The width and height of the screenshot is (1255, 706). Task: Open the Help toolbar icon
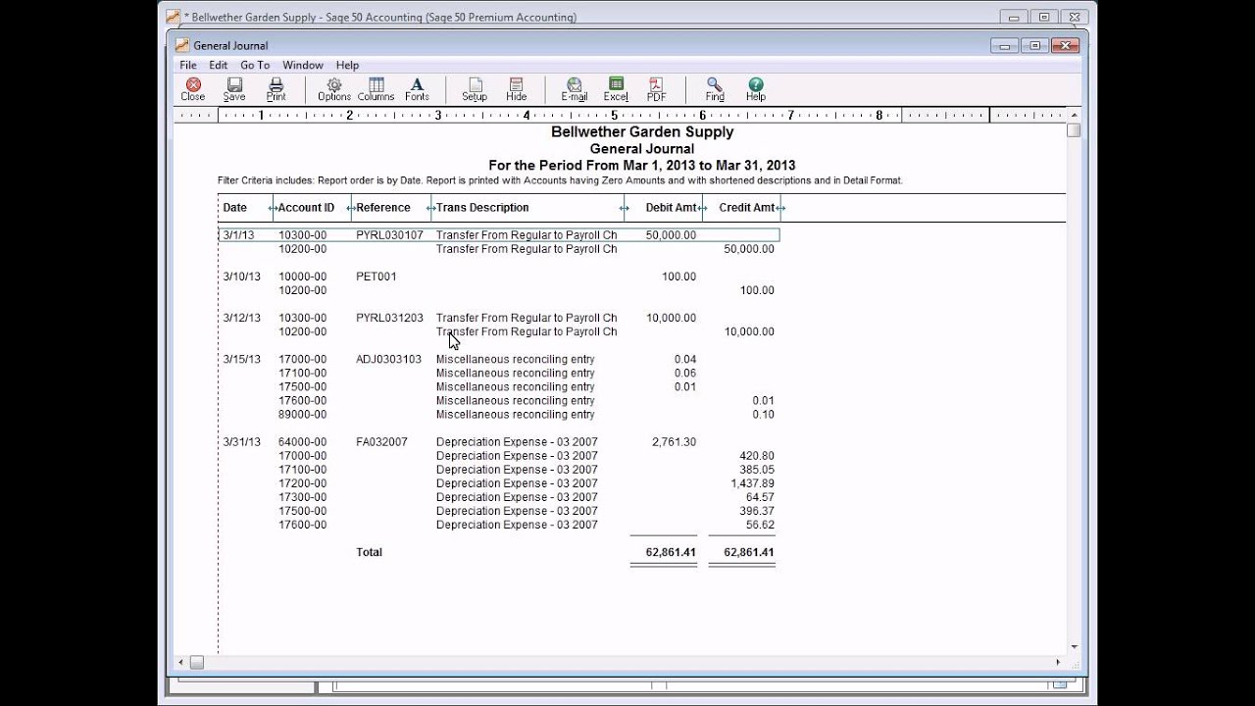click(x=756, y=89)
